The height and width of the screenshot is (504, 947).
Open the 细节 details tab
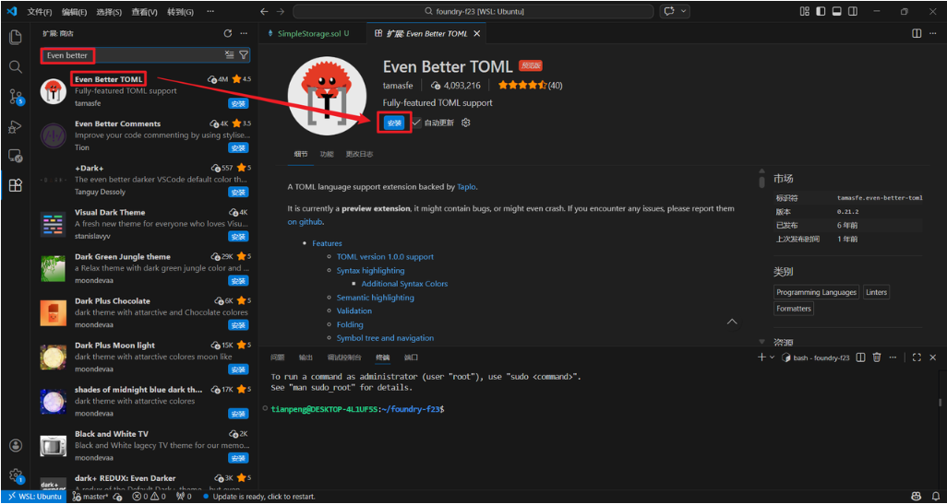pyautogui.click(x=301, y=155)
